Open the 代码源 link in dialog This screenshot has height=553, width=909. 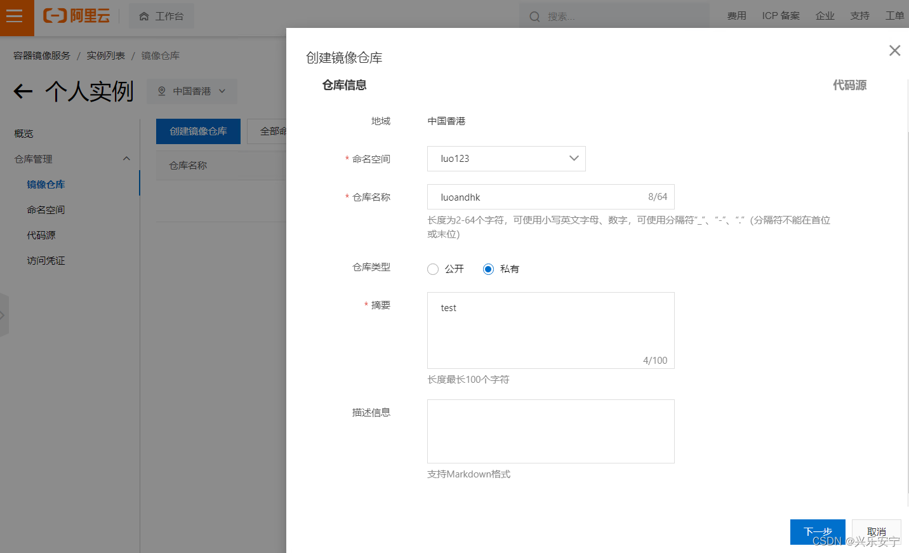pos(850,84)
